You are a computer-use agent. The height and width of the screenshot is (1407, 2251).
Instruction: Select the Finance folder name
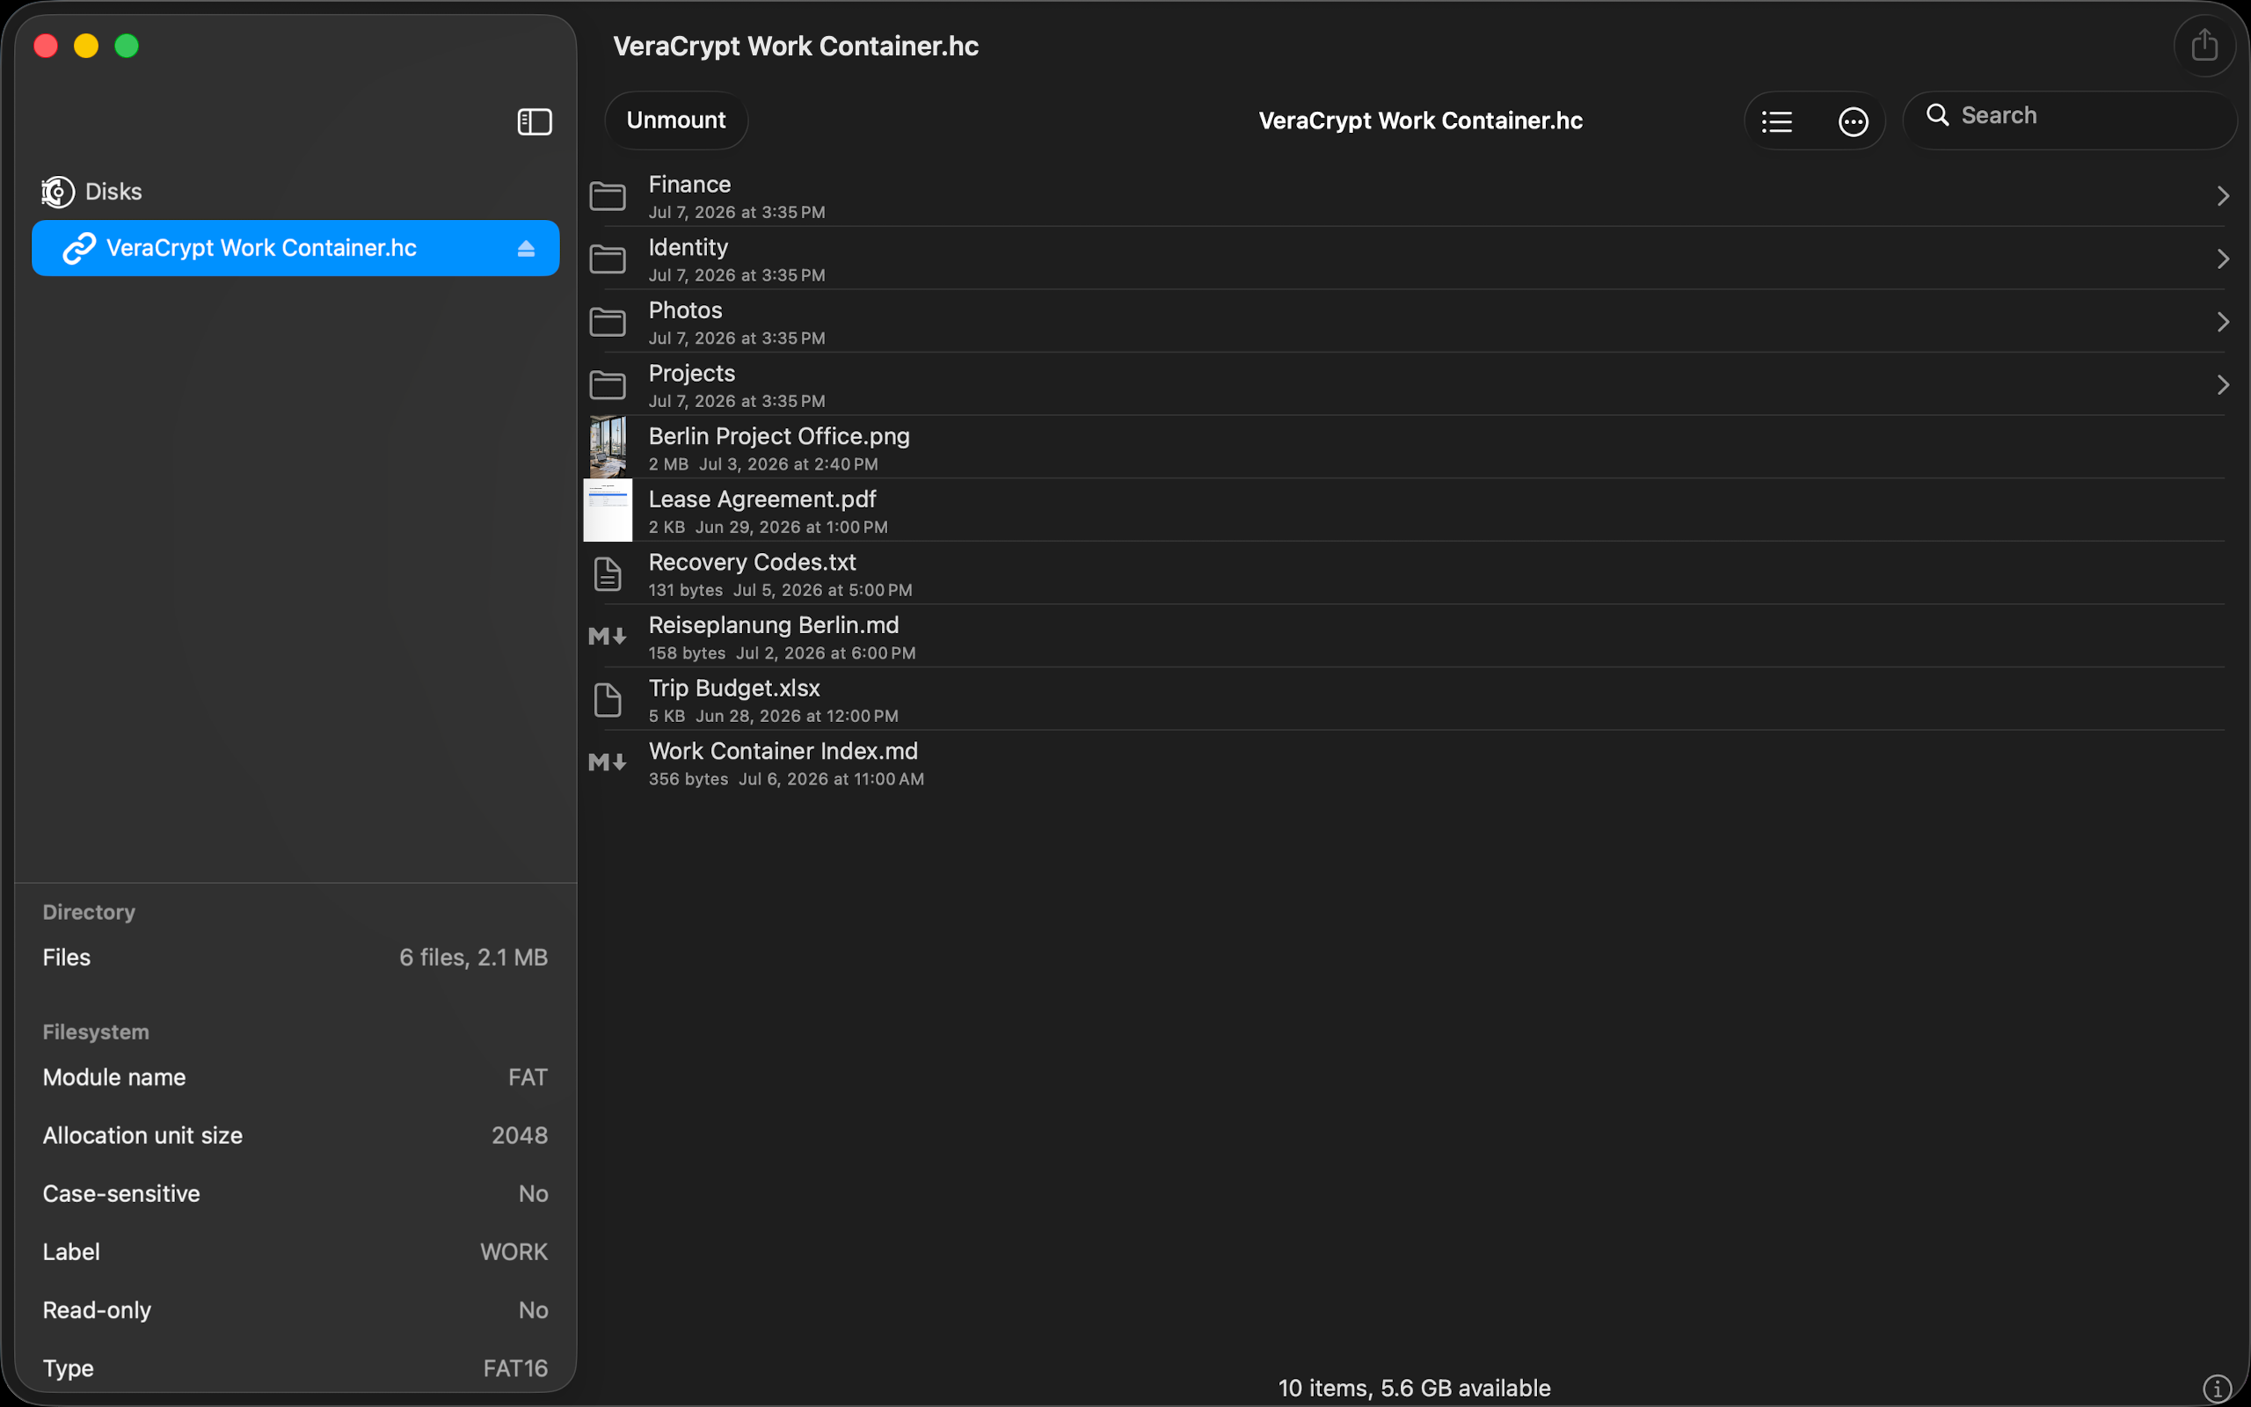tap(689, 185)
